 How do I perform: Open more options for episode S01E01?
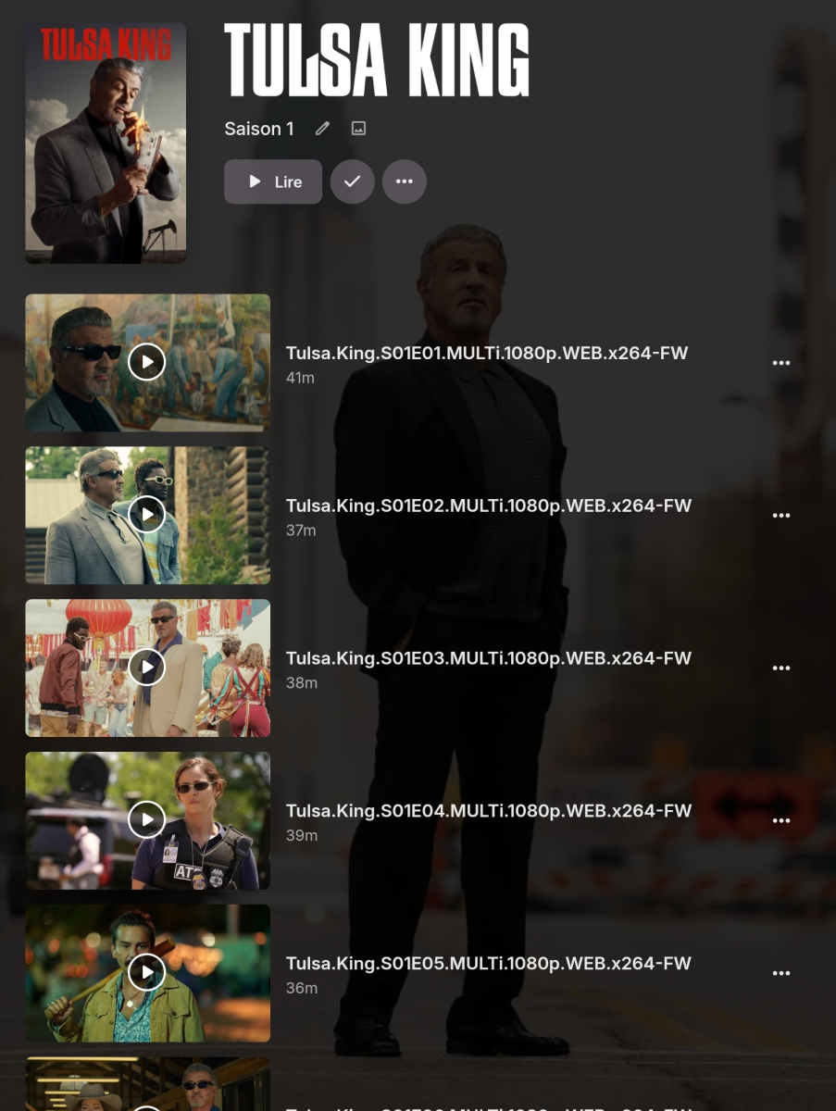pos(781,363)
